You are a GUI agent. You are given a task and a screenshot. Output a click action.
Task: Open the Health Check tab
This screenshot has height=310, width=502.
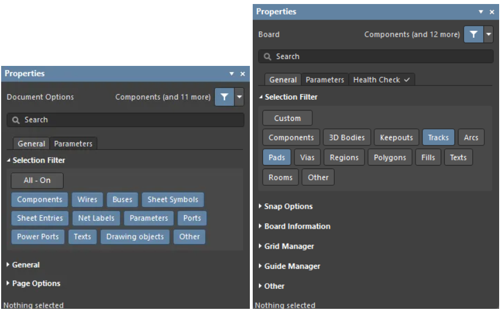382,80
